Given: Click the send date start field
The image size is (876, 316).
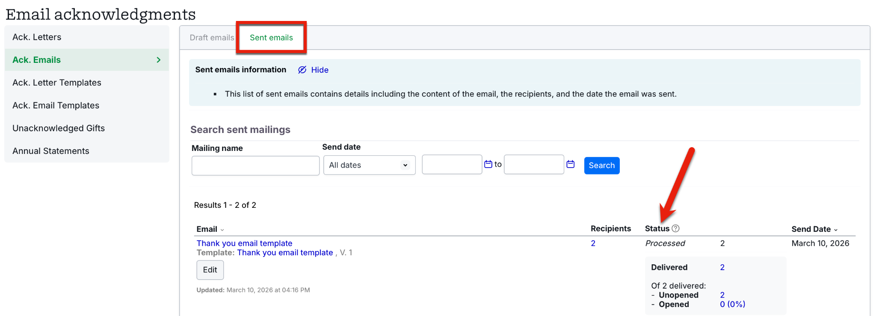Looking at the screenshot, I should pos(452,165).
